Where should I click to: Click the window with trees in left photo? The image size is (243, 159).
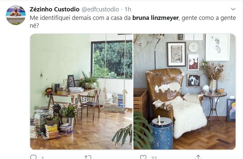(112, 60)
